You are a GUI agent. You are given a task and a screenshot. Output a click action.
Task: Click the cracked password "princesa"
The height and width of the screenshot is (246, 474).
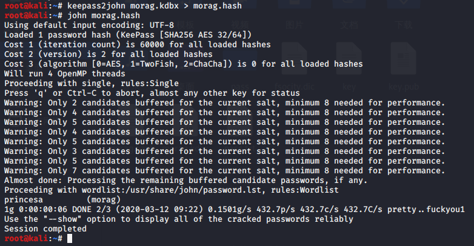click(24, 199)
